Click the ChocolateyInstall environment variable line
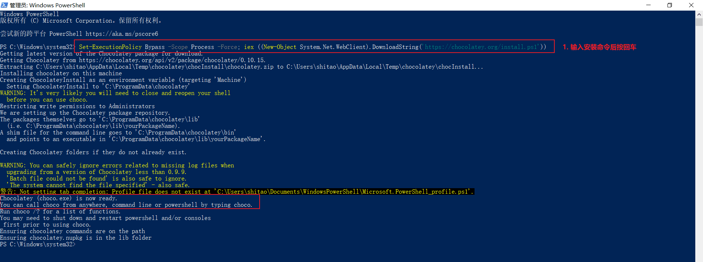Image resolution: width=703 pixels, height=262 pixels. (123, 80)
